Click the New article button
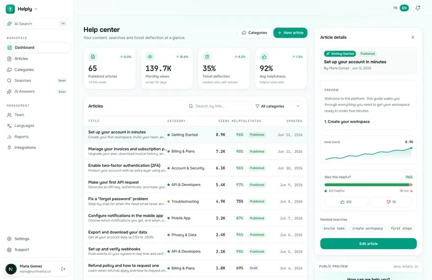 [x=290, y=33]
